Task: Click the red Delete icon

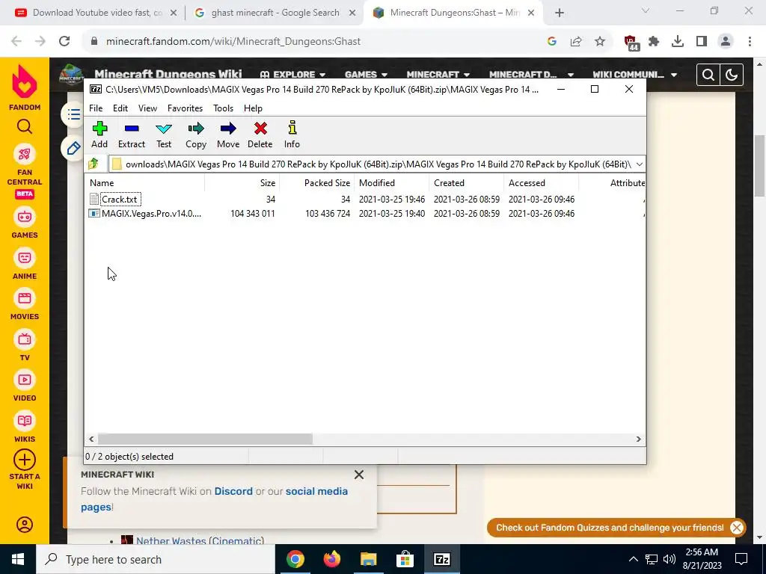Action: pyautogui.click(x=260, y=135)
